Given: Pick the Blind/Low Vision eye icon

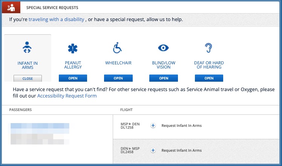Looking at the screenshot, I should [x=163, y=48].
